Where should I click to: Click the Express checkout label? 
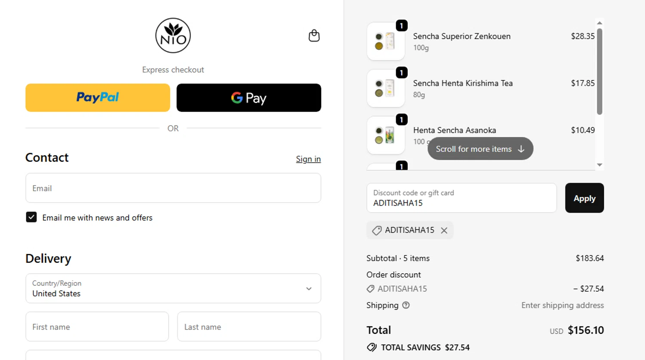[173, 70]
